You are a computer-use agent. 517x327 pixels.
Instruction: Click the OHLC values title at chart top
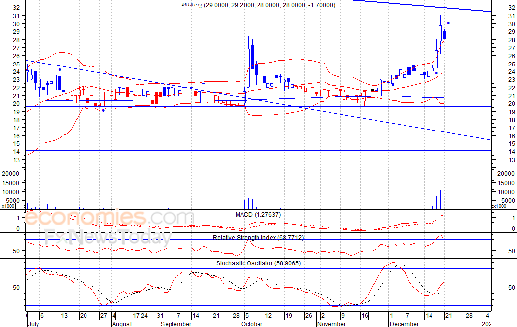[258, 5]
